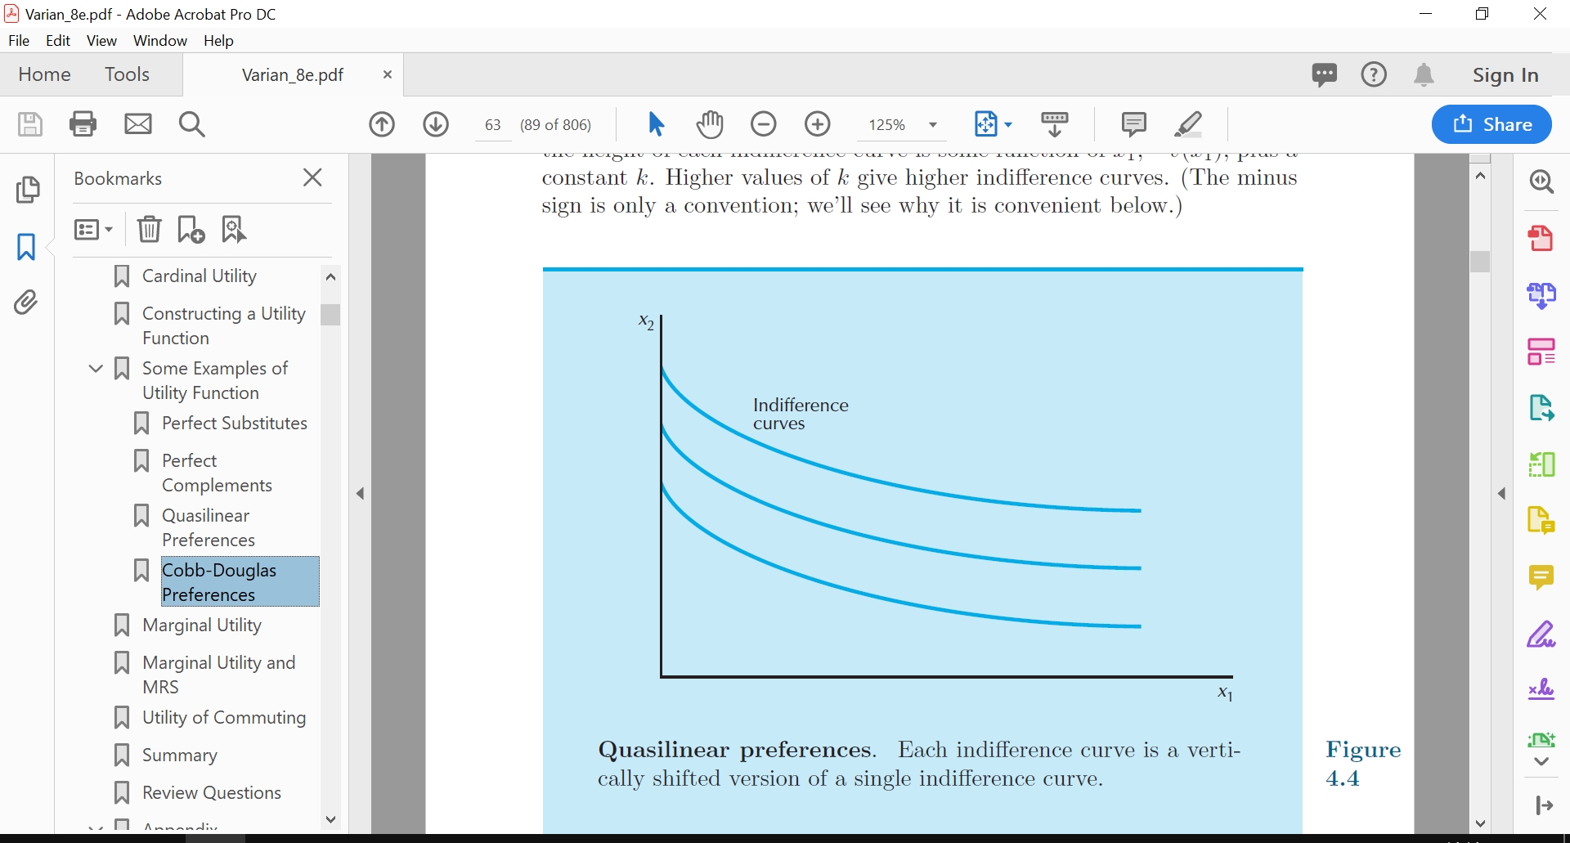Send file by email envelope icon
Viewport: 1570px width, 843px height.
138,124
